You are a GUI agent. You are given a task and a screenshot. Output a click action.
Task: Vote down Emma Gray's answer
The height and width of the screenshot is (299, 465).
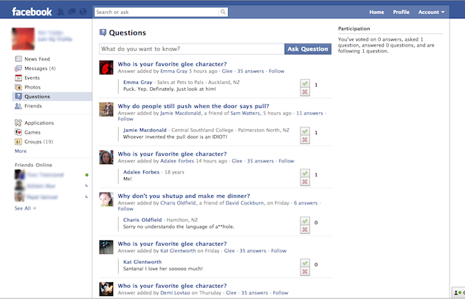(305, 92)
